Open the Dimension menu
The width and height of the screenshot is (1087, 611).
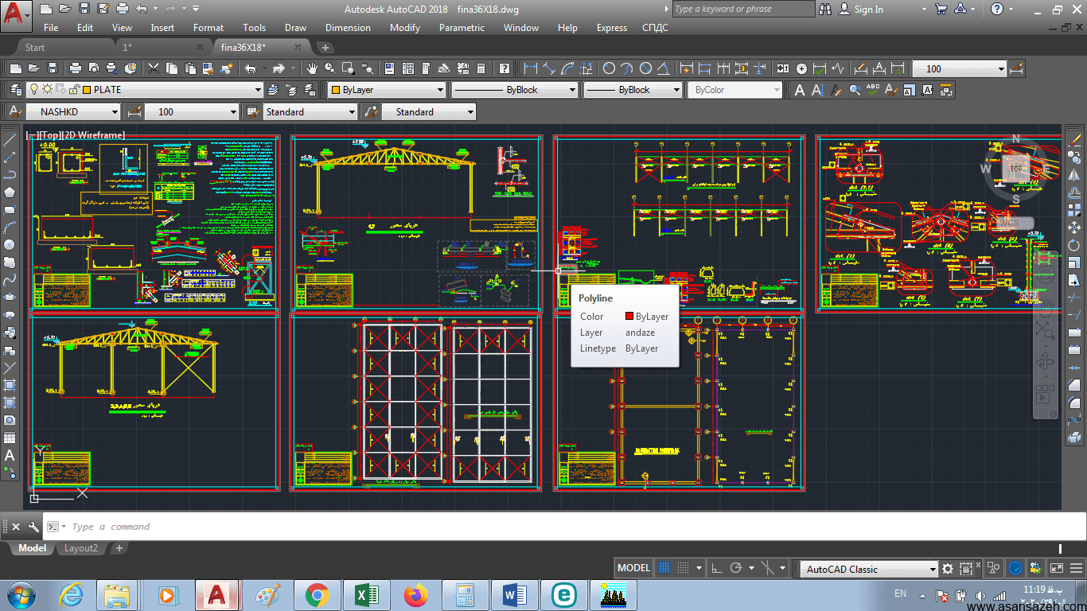348,28
